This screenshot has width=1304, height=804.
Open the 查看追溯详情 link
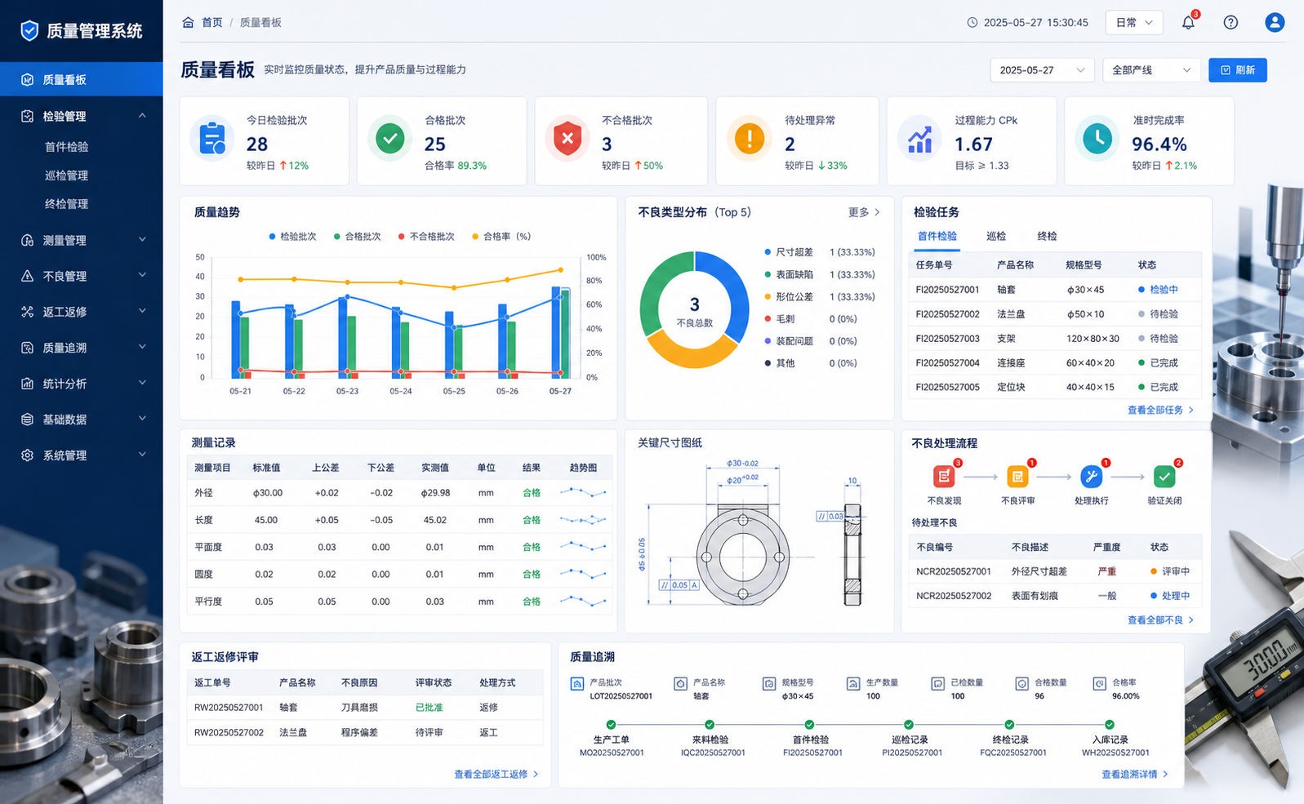click(x=1135, y=774)
